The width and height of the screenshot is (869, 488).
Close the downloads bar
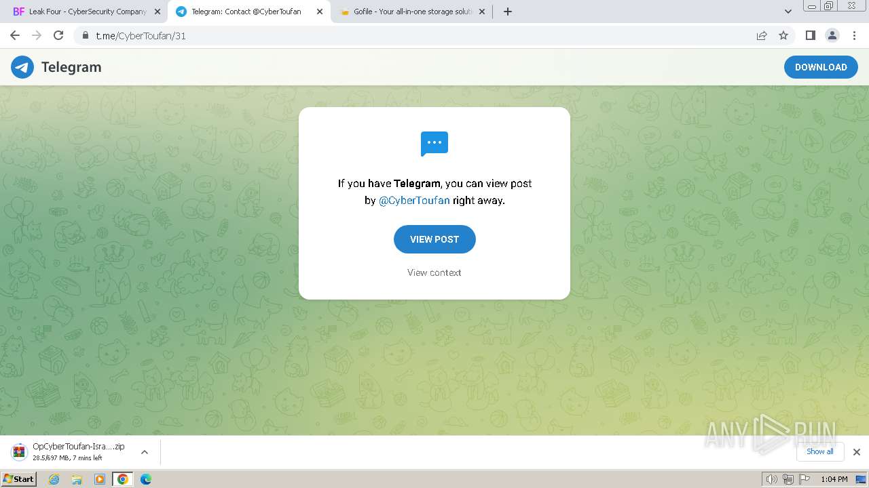(x=857, y=452)
